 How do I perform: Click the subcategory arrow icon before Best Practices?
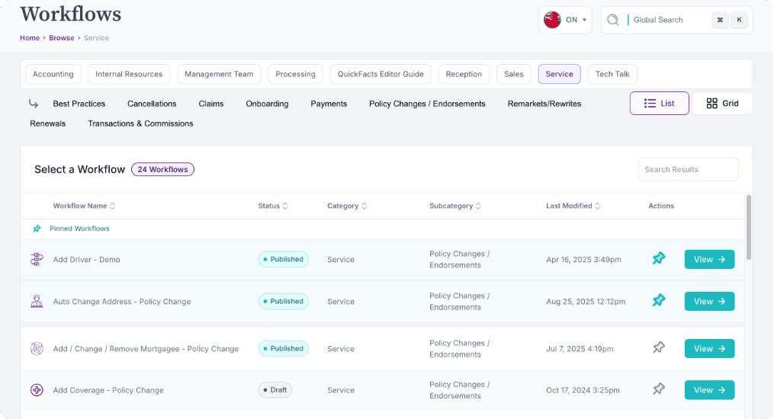(x=34, y=104)
